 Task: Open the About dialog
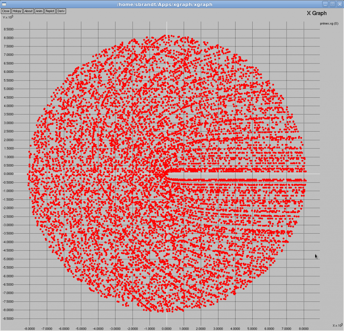(x=28, y=11)
